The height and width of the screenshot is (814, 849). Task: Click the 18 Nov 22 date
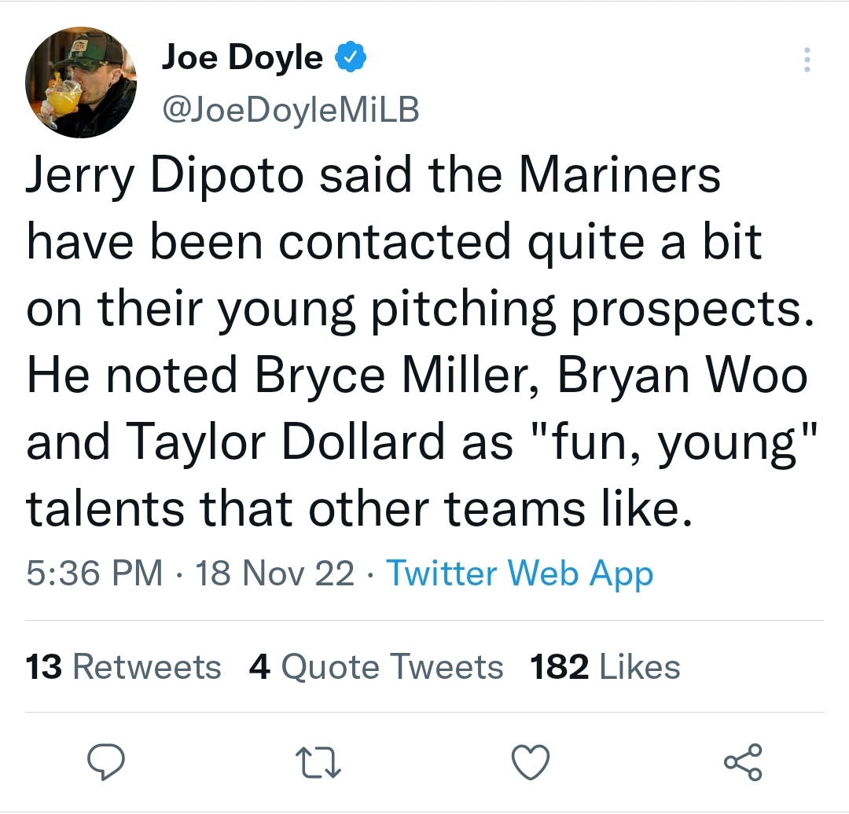click(274, 573)
